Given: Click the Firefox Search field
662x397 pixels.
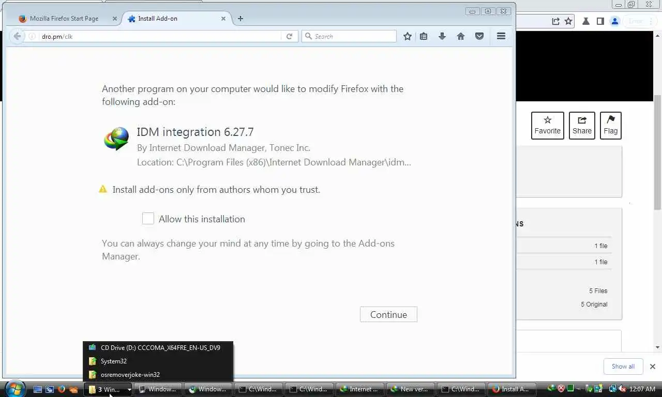Looking at the screenshot, I should [349, 36].
